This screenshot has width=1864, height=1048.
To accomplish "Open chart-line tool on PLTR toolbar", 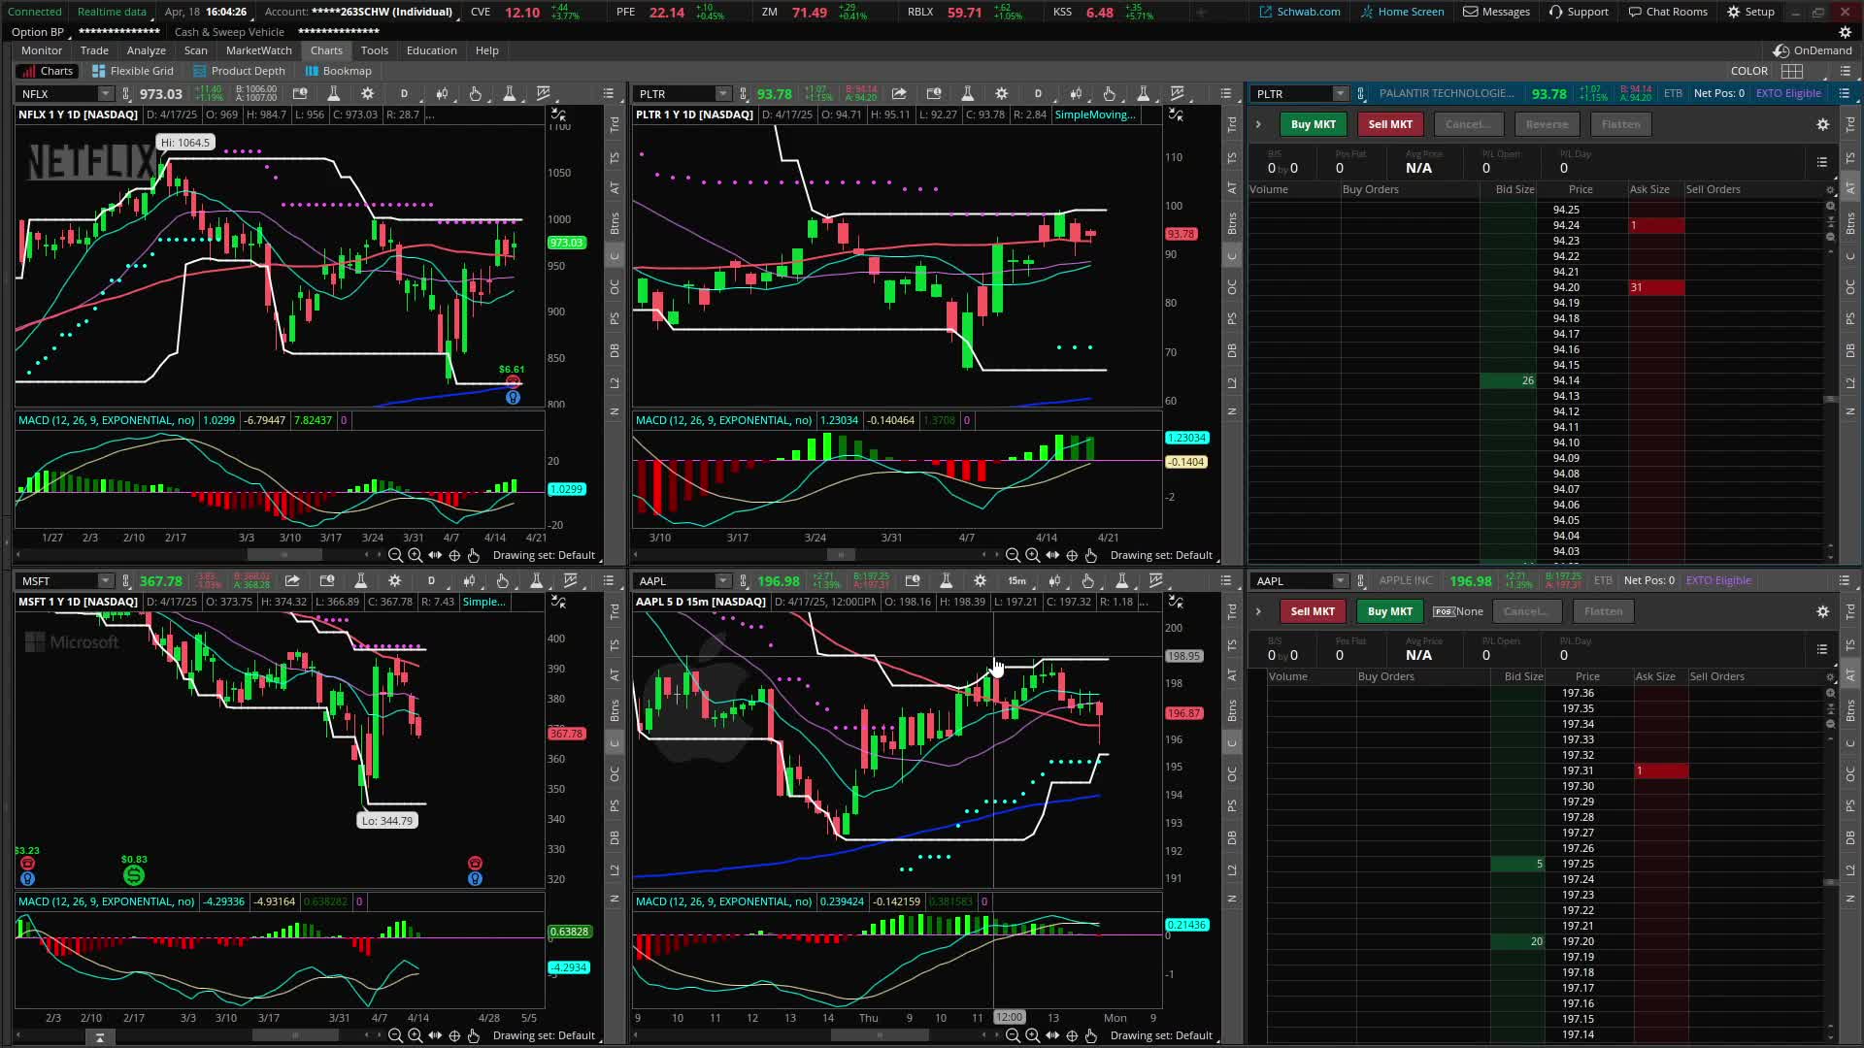I will pyautogui.click(x=1178, y=94).
